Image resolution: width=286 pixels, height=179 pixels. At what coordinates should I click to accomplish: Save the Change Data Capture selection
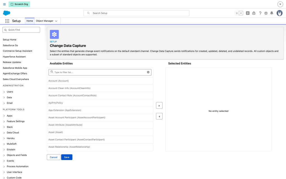coord(67,157)
